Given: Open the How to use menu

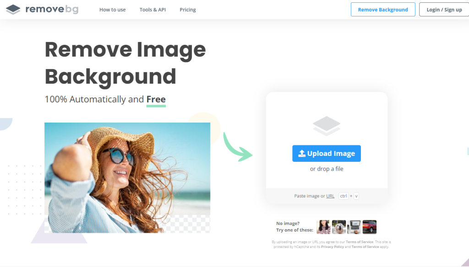Looking at the screenshot, I should click(113, 10).
